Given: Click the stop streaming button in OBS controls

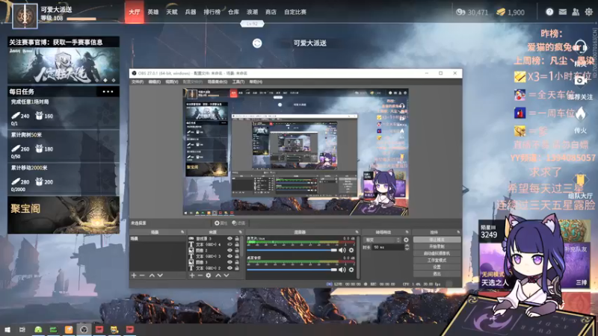Looking at the screenshot, I should tap(437, 240).
